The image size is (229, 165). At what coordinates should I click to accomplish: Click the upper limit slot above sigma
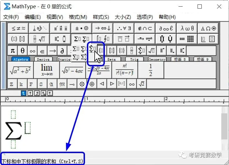point(13,114)
